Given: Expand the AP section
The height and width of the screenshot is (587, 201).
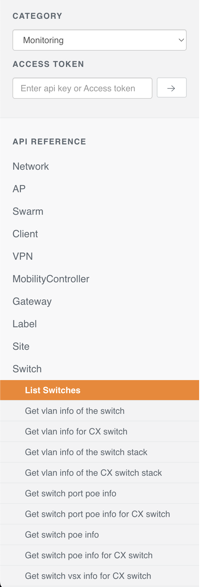Looking at the screenshot, I should (x=19, y=189).
